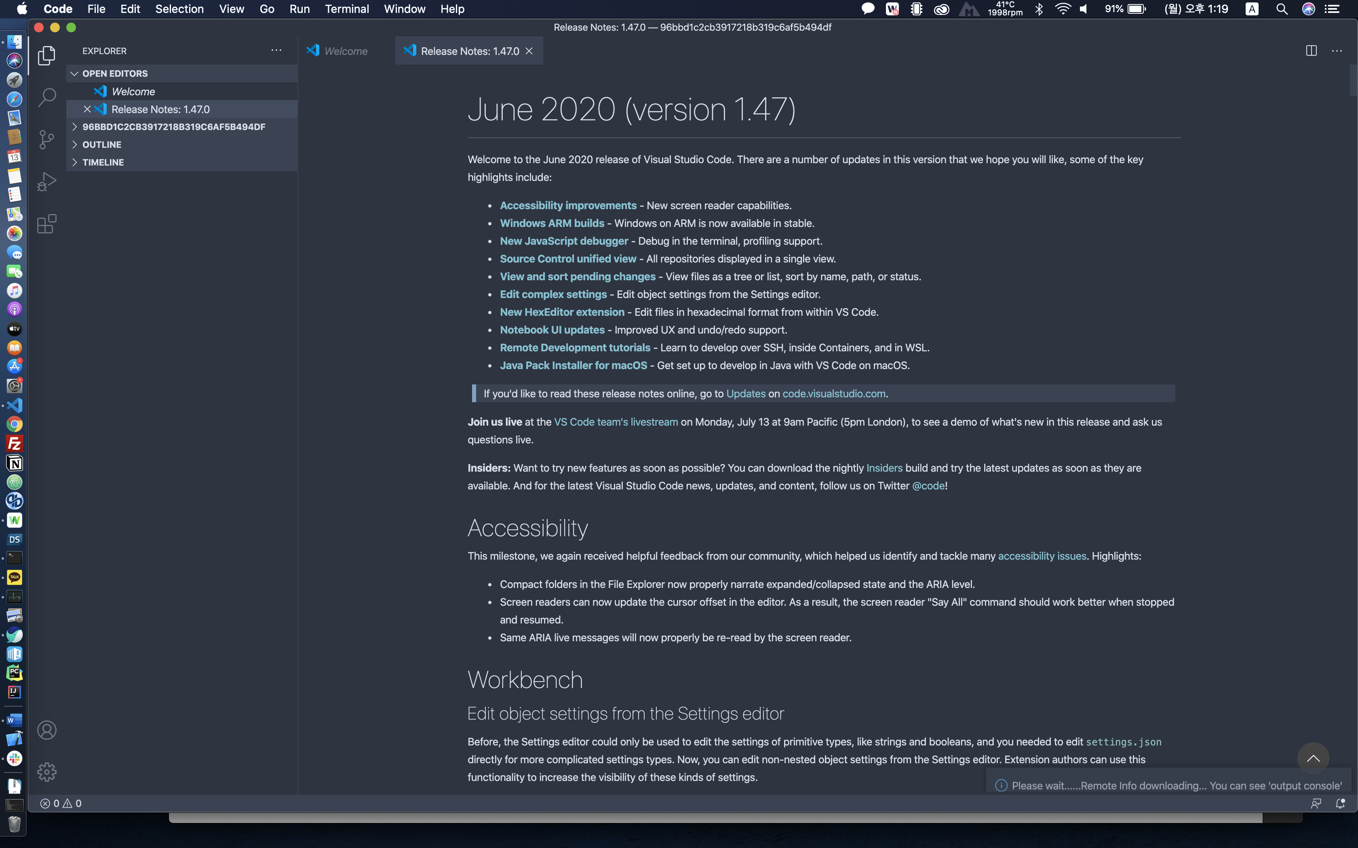Click errors and warnings count in status bar
Screen dimensions: 1358x848
point(61,803)
